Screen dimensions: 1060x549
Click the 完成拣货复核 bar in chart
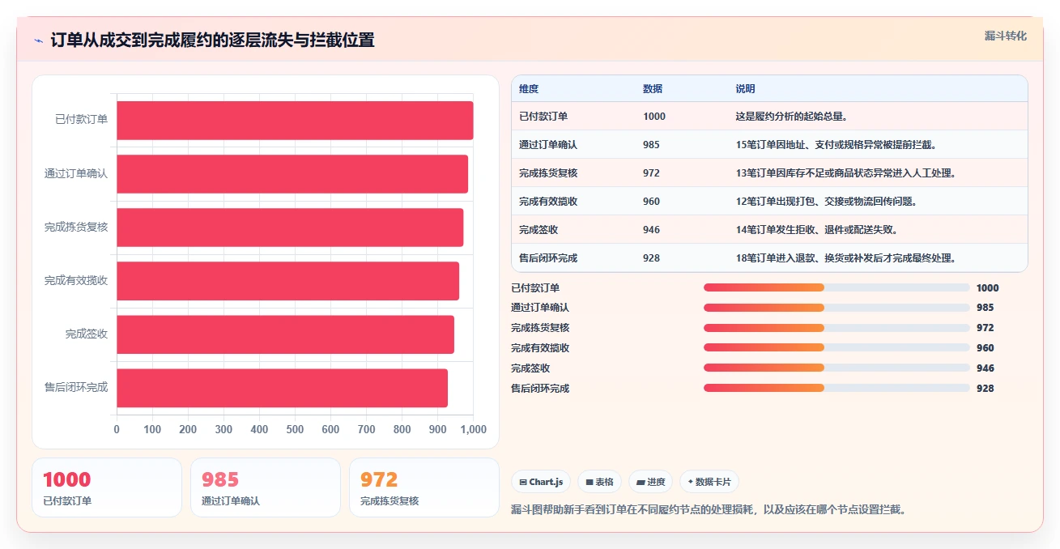[290, 227]
